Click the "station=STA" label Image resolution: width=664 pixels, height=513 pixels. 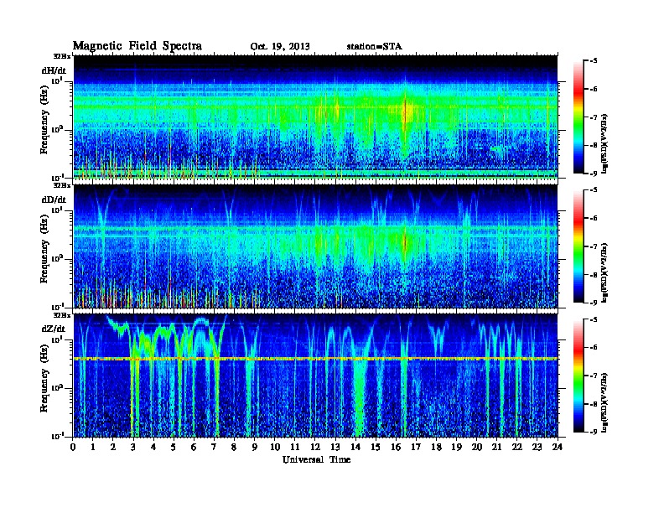[x=375, y=46]
